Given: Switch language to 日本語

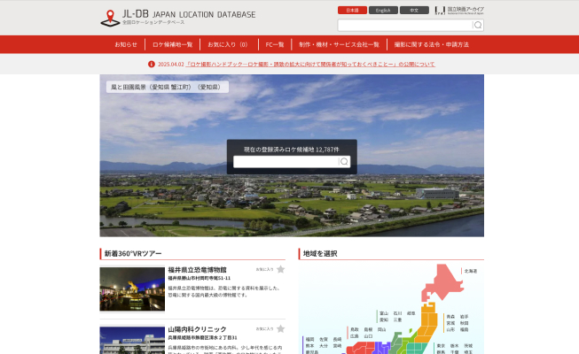Looking at the screenshot, I should point(351,10).
